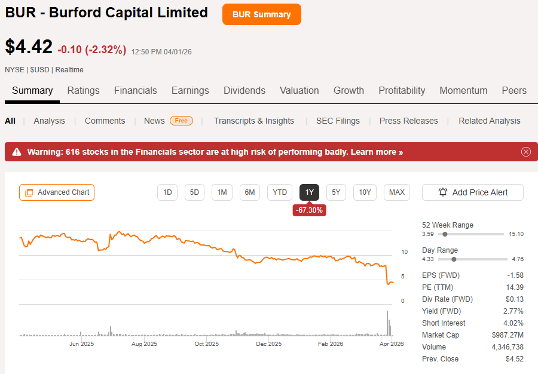Follow the Learn more link in warning
Screen dimensions: 538x374
click(x=377, y=152)
